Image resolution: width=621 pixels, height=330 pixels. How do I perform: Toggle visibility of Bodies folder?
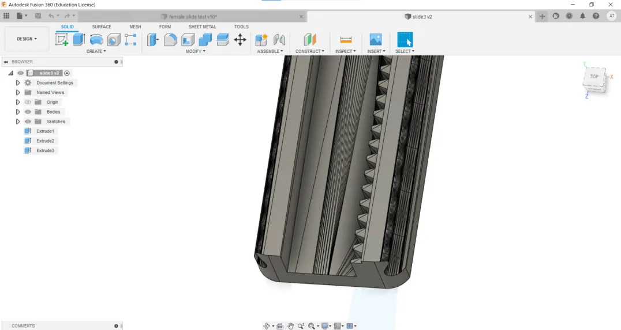coord(28,112)
